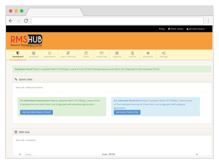Click the RMS Hub panel heading
The width and height of the screenshot is (219, 164).
click(x=24, y=132)
